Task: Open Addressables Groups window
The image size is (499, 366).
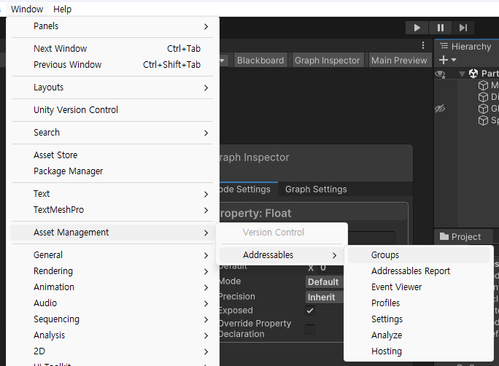Action: click(419, 255)
